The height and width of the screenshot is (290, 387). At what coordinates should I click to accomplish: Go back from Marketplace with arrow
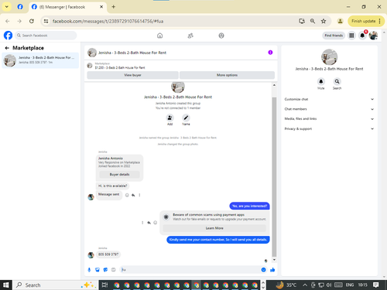click(x=7, y=48)
